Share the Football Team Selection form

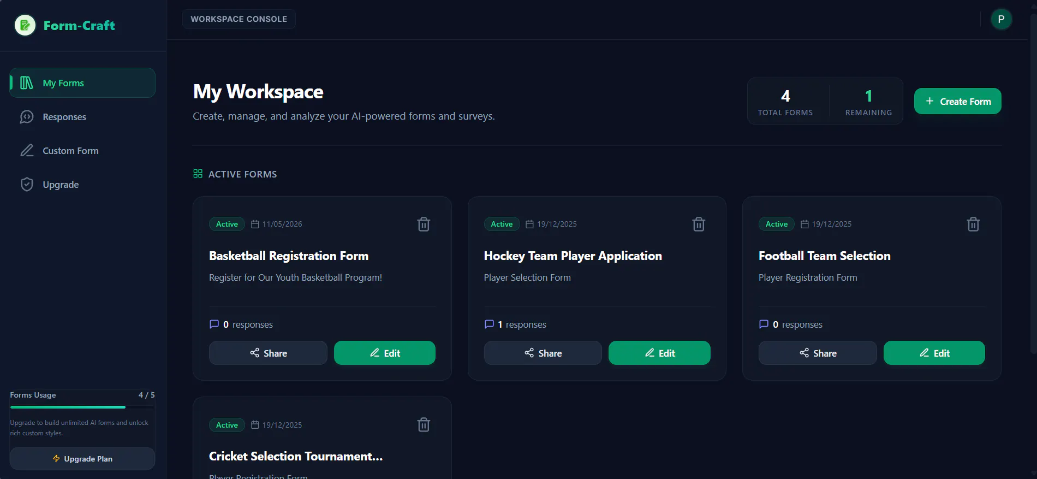tap(818, 353)
